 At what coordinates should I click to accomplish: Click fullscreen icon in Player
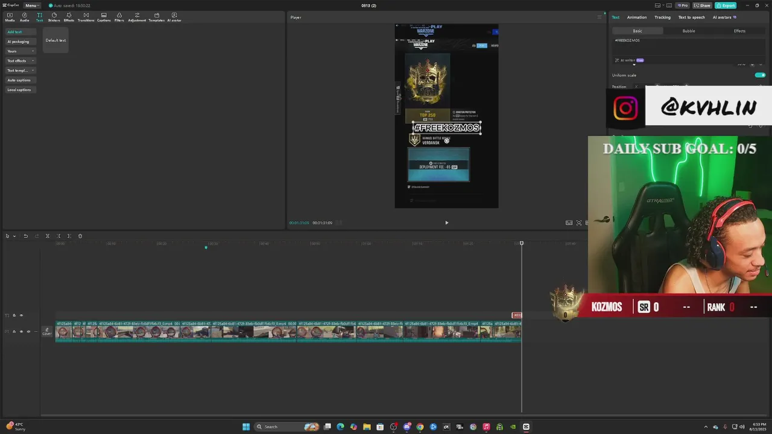579,222
